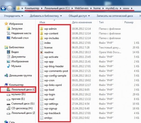Click the Библиотеки icon in the sidebar
This screenshot has width=141, height=123.
[x=6, y=47]
